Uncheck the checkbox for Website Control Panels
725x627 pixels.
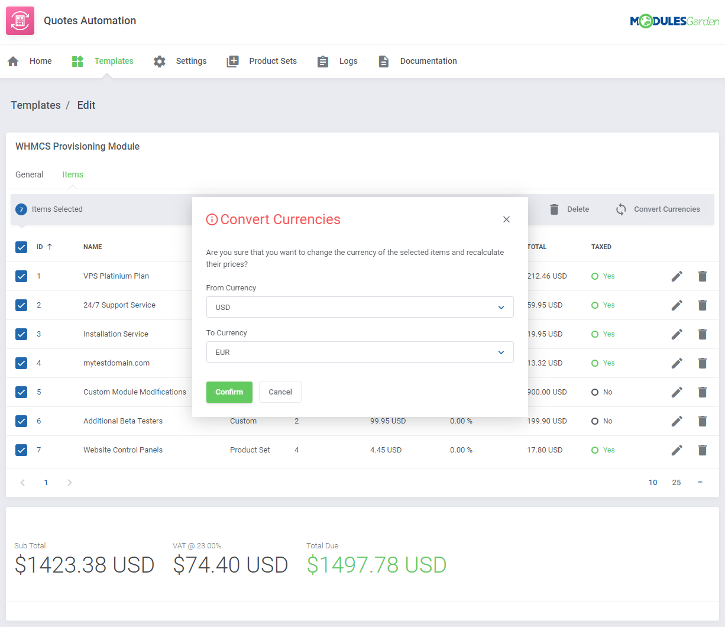pyautogui.click(x=21, y=450)
